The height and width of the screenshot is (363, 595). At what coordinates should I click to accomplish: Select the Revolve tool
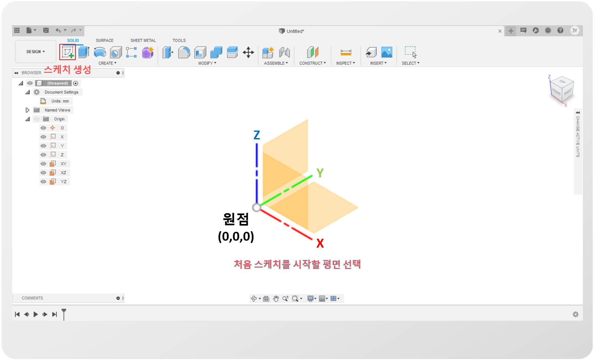[x=100, y=52]
